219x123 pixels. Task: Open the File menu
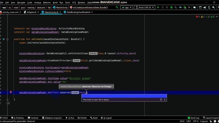[x=1, y=2]
